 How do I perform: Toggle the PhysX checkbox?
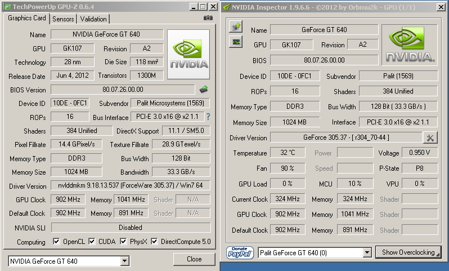pos(124,242)
